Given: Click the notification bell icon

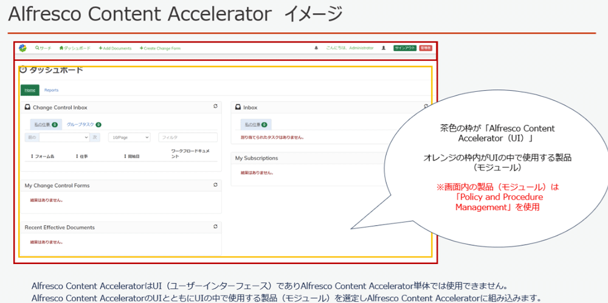Looking at the screenshot, I should [316, 48].
